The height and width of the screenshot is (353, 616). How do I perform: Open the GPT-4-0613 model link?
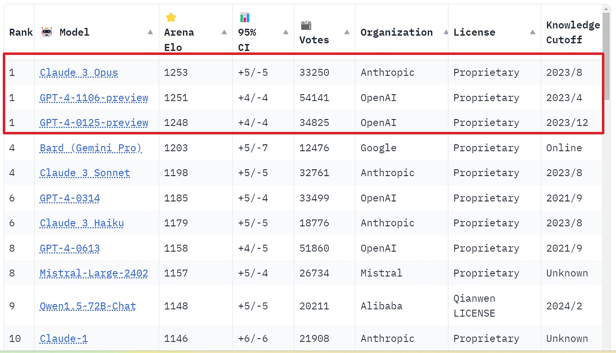click(70, 248)
